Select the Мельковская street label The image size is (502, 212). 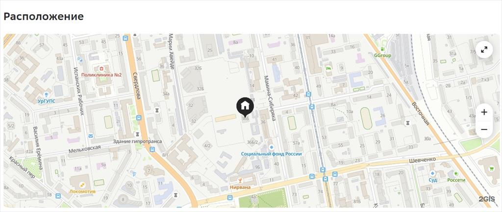click(x=84, y=149)
